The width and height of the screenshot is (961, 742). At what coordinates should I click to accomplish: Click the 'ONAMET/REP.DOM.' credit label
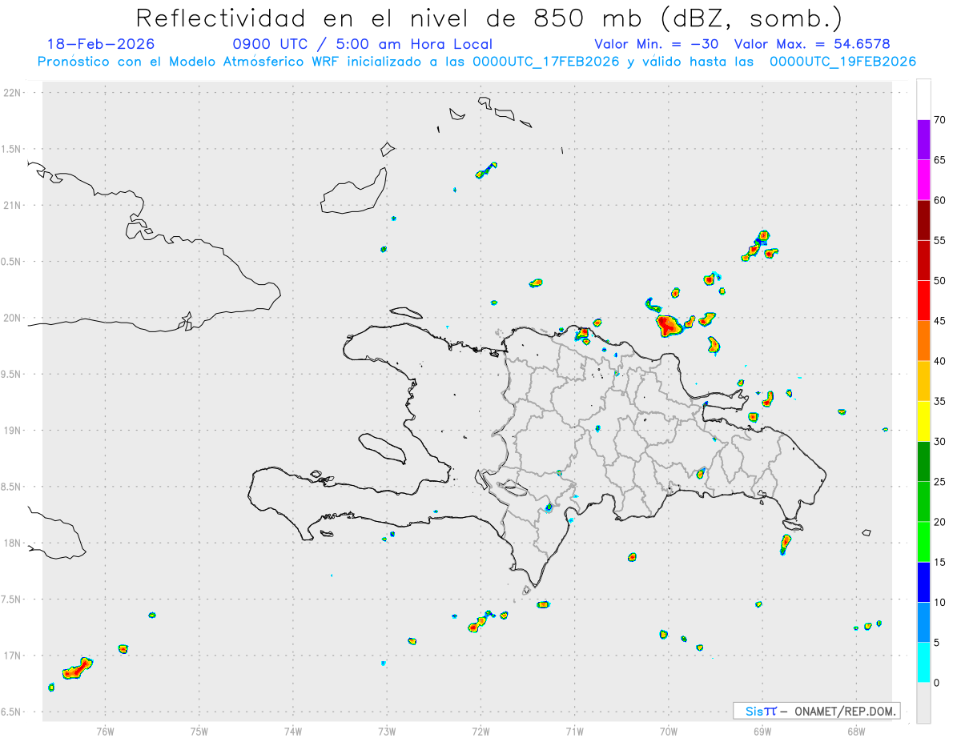click(844, 711)
